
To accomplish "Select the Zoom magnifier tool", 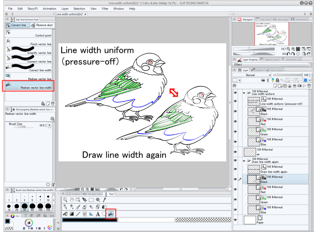I will click(65, 200).
